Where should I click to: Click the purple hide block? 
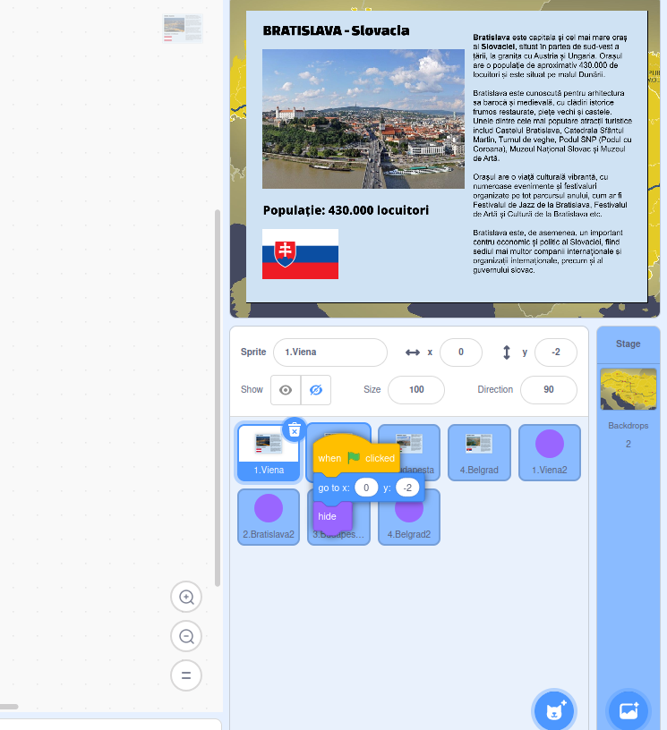[x=328, y=517]
